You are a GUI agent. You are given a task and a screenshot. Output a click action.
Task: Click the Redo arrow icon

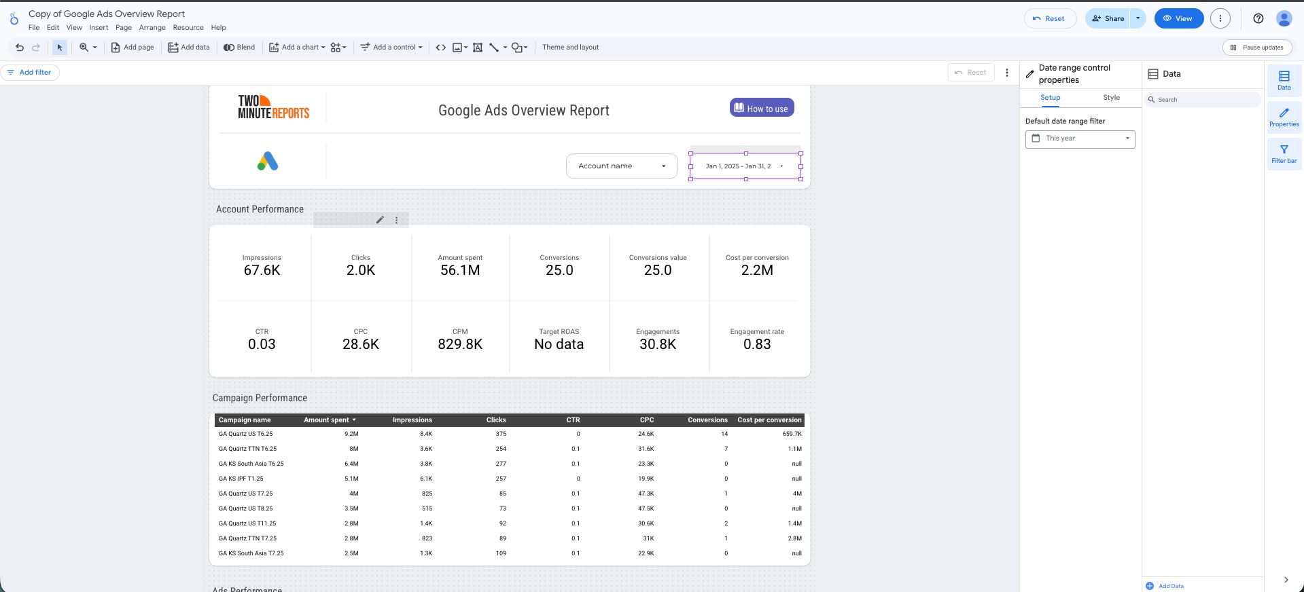pyautogui.click(x=36, y=48)
